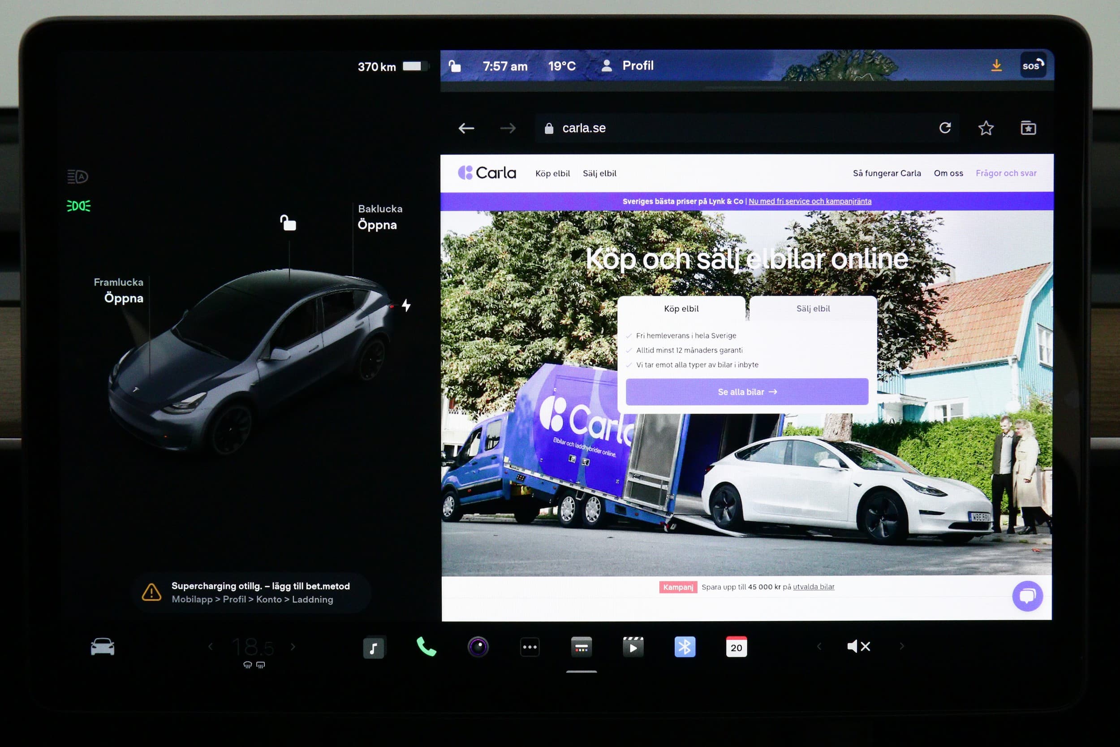Open the calendar app showing 20
This screenshot has width=1120, height=747.
pos(736,647)
